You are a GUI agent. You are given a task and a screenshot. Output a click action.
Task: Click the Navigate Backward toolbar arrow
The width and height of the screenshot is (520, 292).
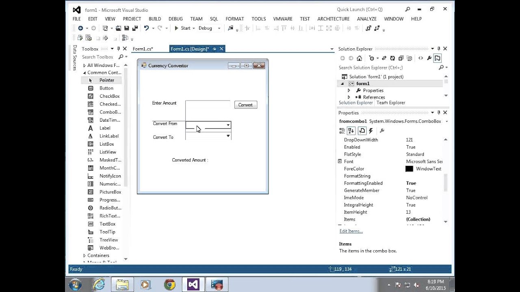80,28
